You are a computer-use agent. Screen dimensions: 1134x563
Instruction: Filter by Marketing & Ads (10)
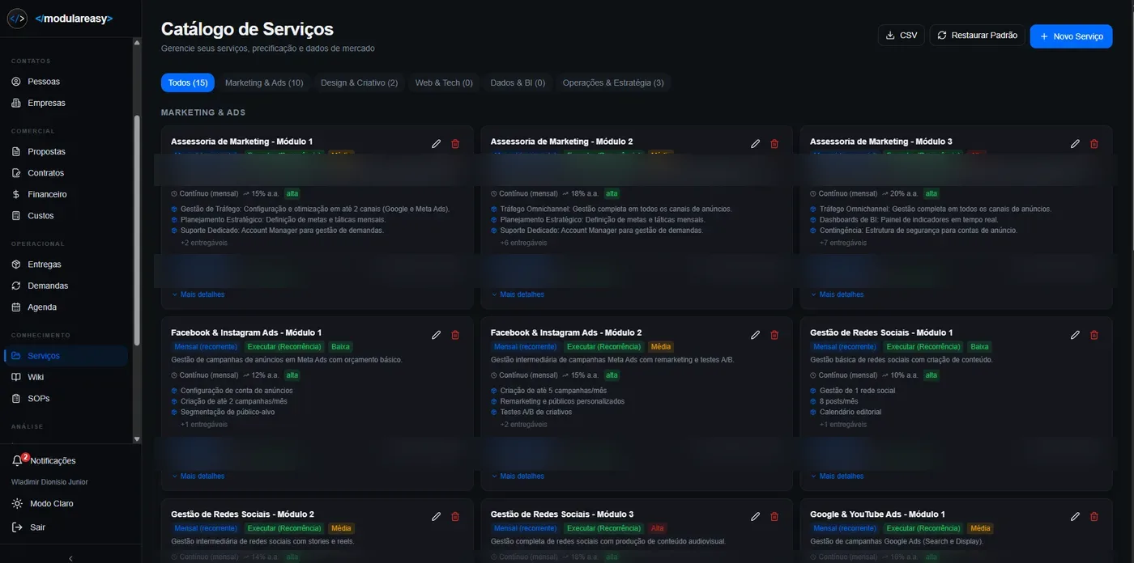264,83
